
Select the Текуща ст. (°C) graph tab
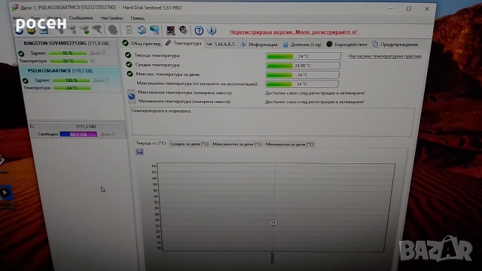[x=151, y=144]
